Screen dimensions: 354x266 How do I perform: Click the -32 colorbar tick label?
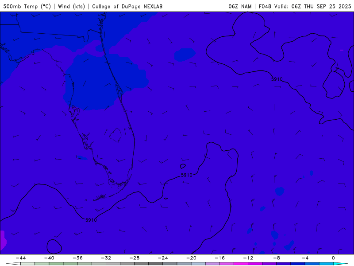(106, 258)
